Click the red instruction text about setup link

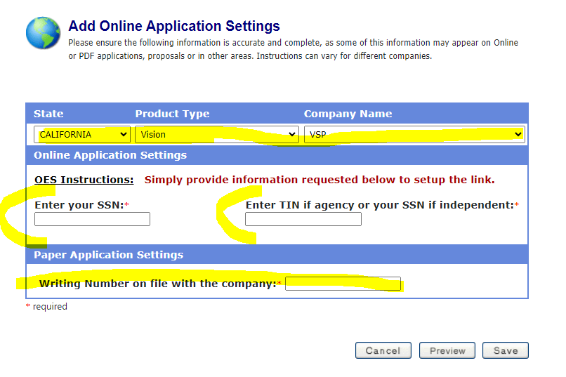click(x=320, y=180)
